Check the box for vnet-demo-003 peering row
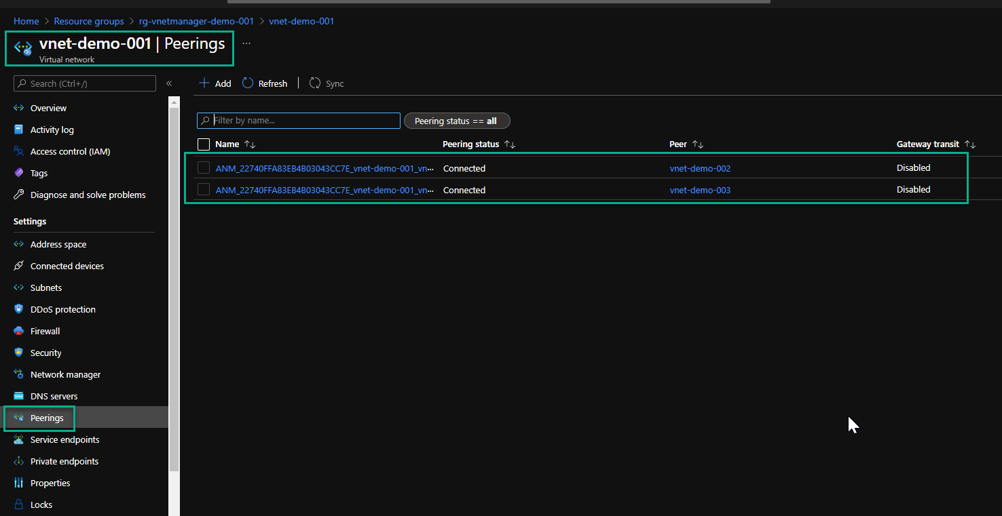 pyautogui.click(x=204, y=189)
